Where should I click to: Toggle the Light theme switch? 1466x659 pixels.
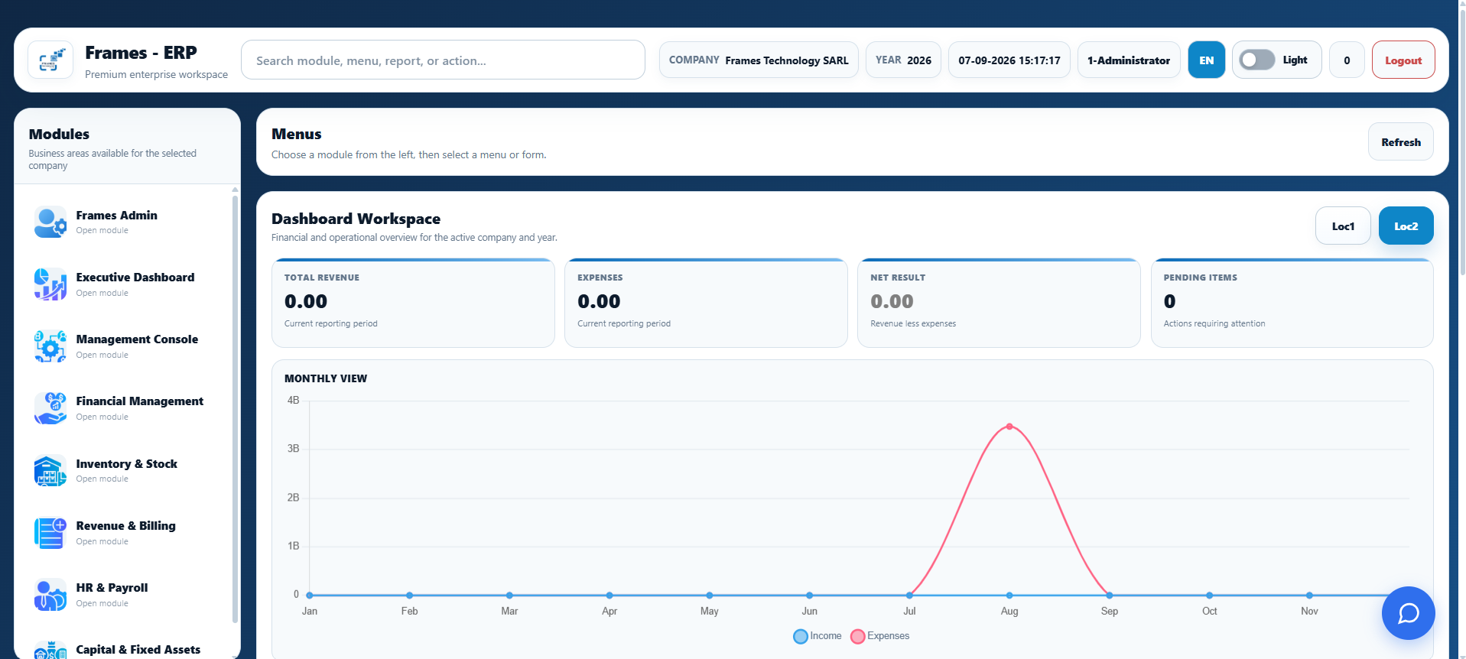[1257, 60]
